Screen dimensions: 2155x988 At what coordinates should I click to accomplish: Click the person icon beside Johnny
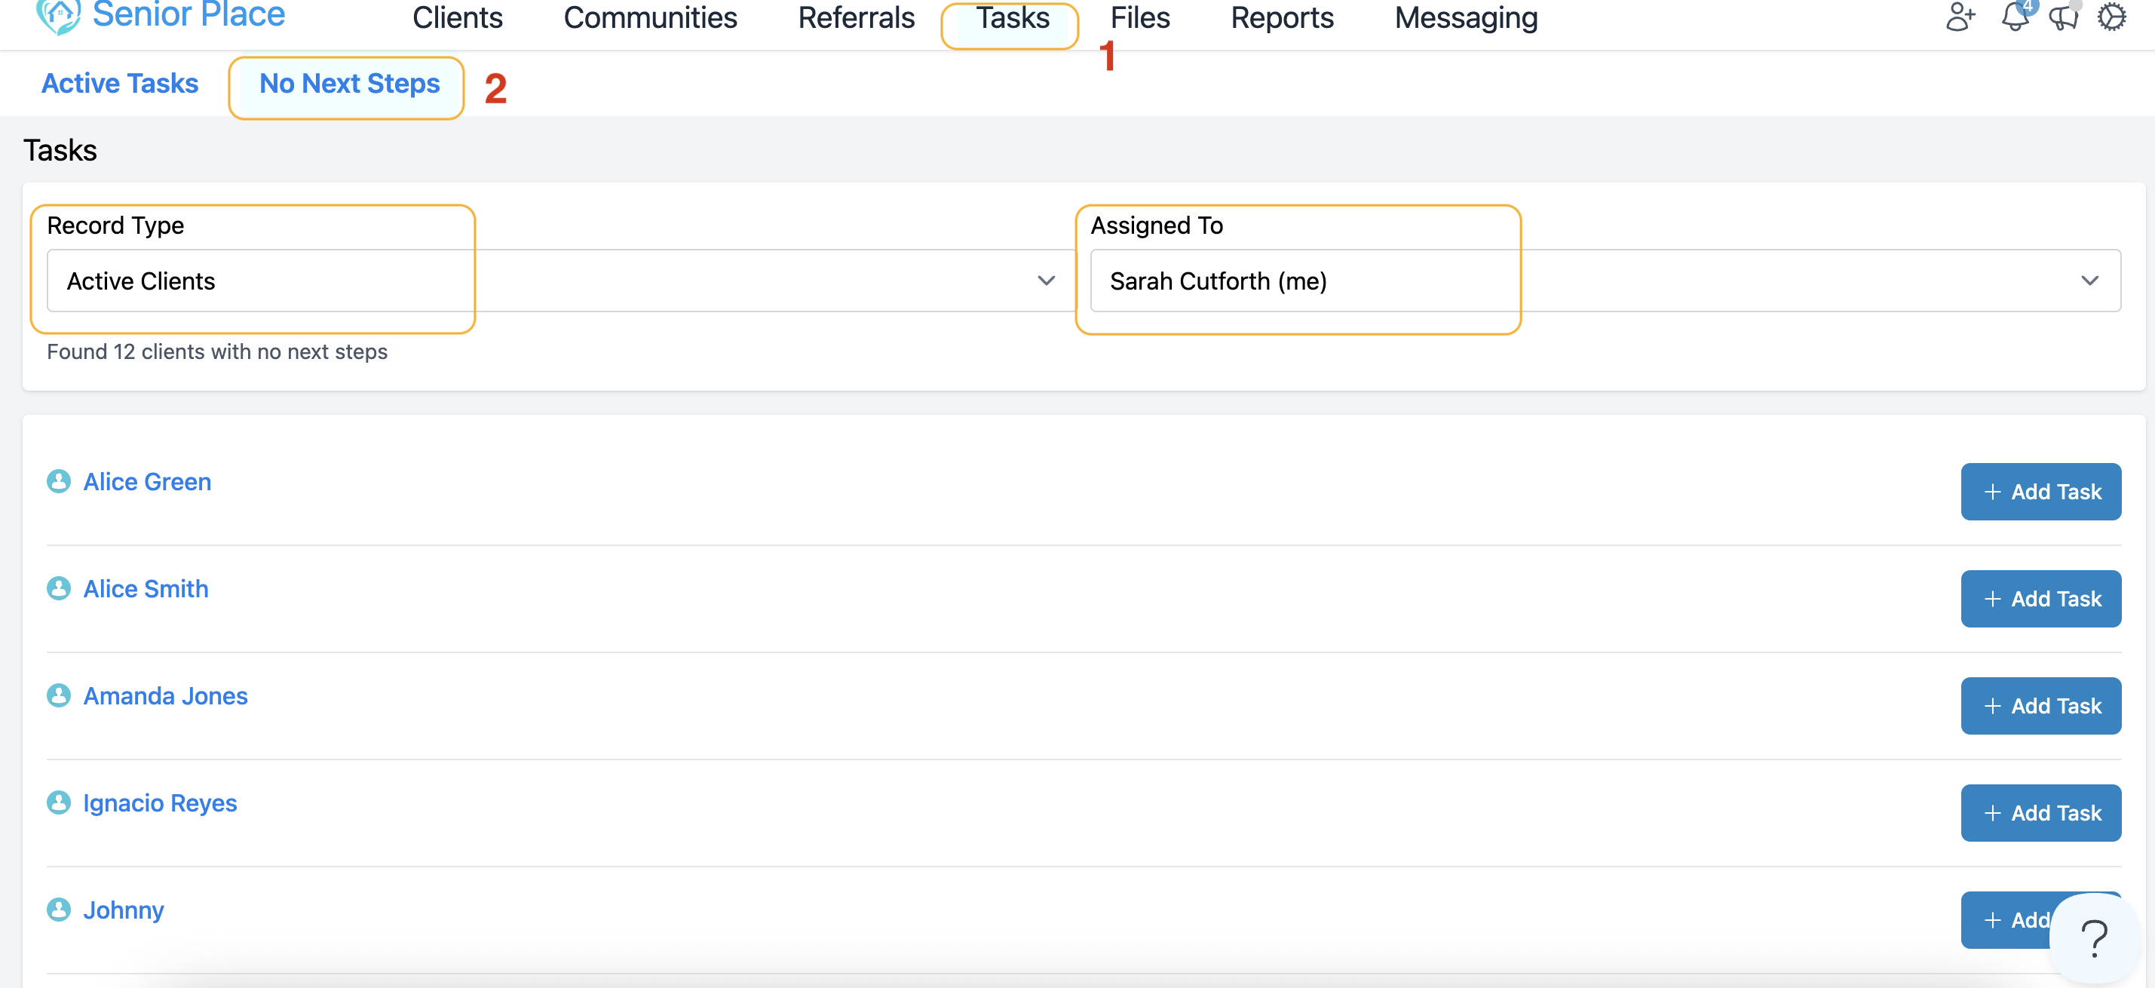59,910
